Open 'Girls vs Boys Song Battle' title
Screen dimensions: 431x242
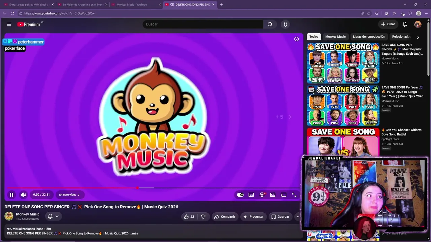[x=401, y=132]
